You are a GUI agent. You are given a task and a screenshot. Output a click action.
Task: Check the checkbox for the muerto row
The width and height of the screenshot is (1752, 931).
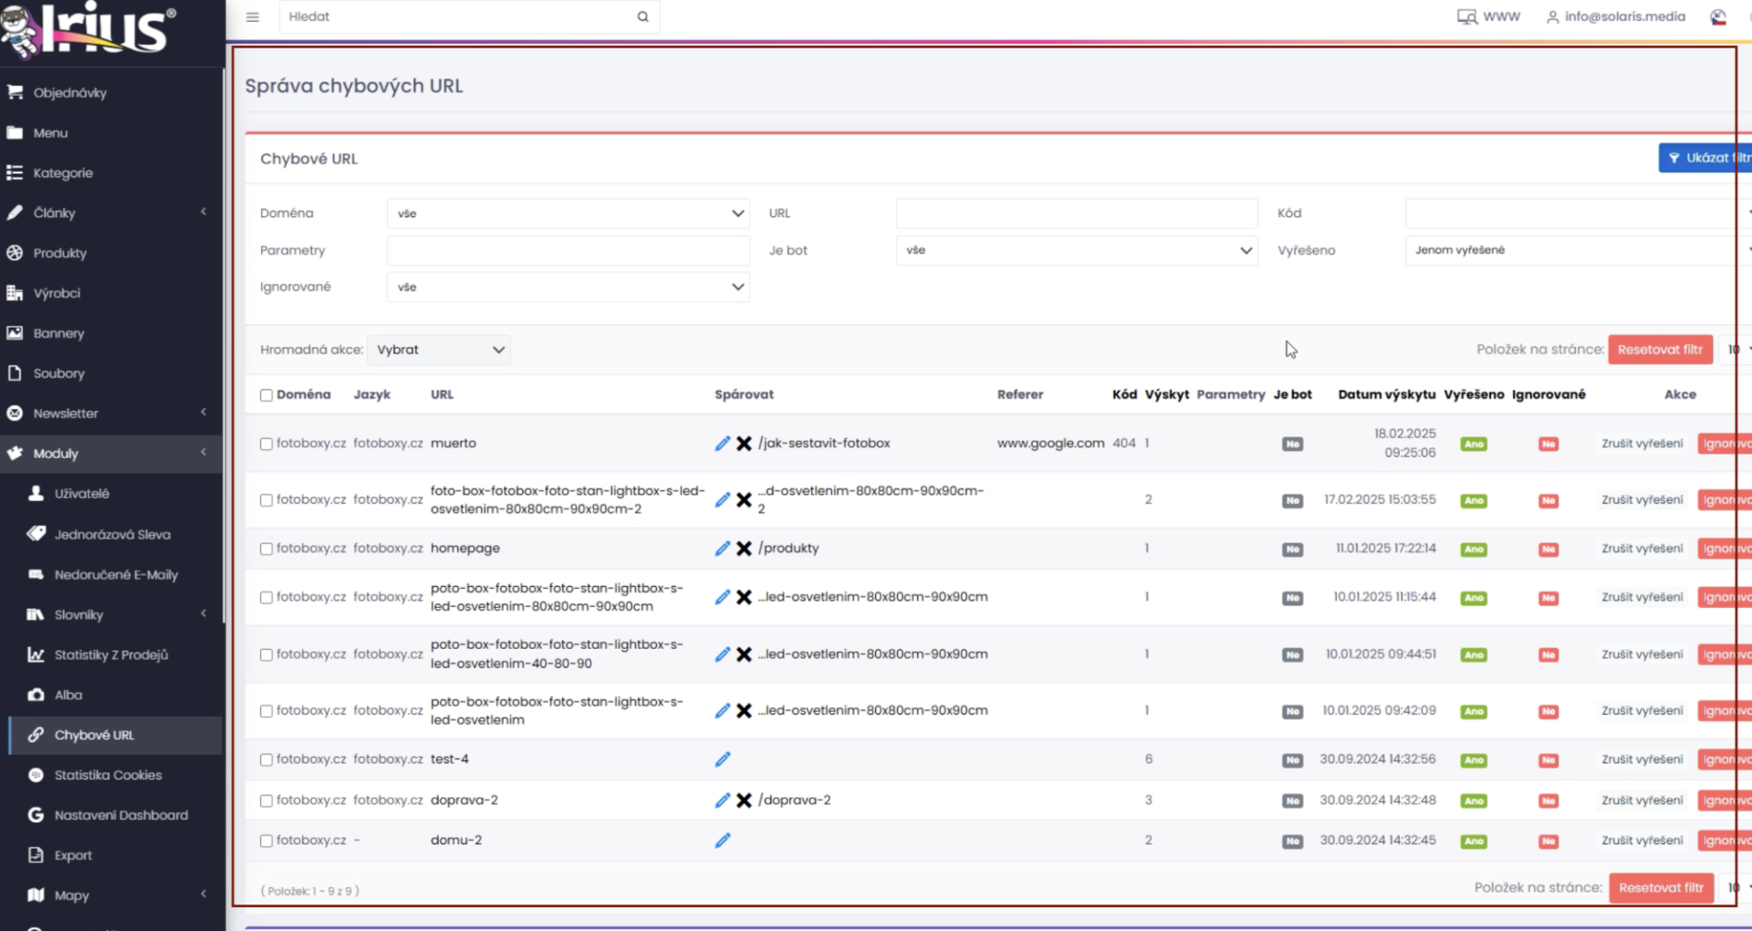point(266,444)
